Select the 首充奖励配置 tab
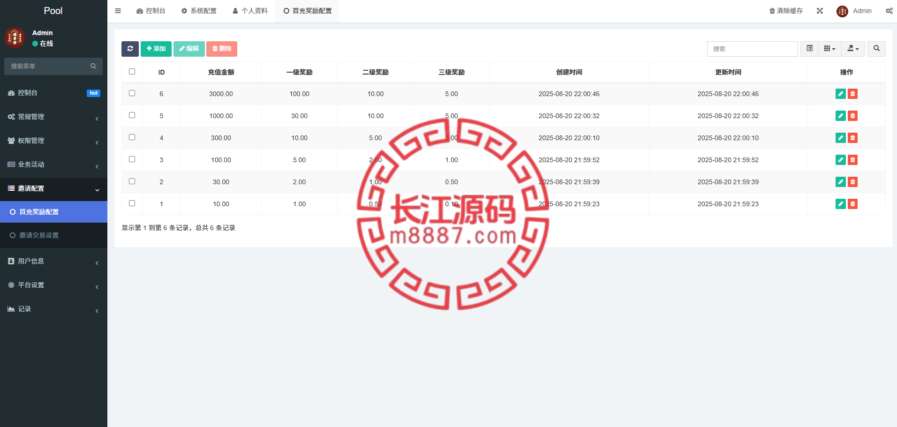 tap(308, 11)
